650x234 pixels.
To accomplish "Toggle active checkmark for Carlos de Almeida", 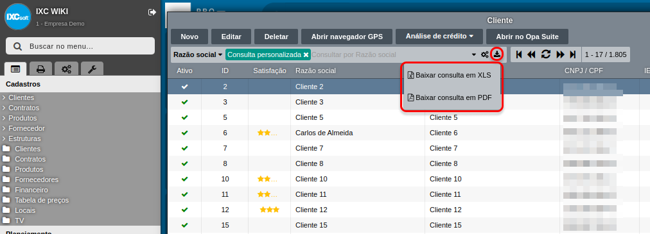I will (x=184, y=133).
